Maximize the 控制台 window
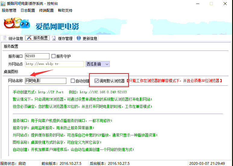The image size is (233, 166). [x=211, y=4]
